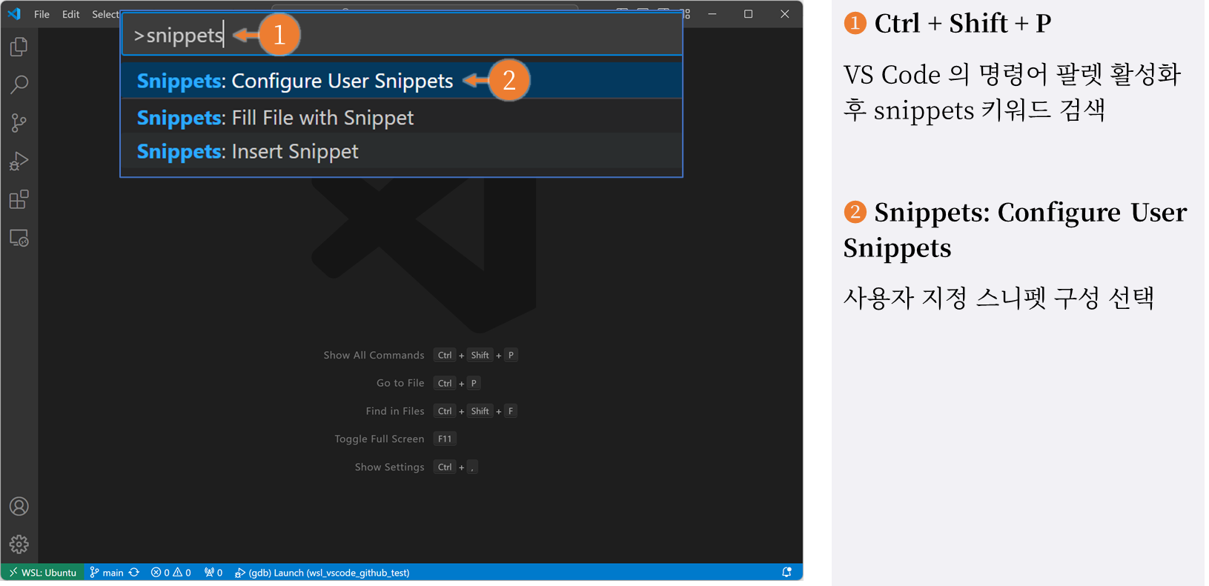The height and width of the screenshot is (586, 1209).
Task: Open the Run and Debug view
Action: tap(19, 162)
